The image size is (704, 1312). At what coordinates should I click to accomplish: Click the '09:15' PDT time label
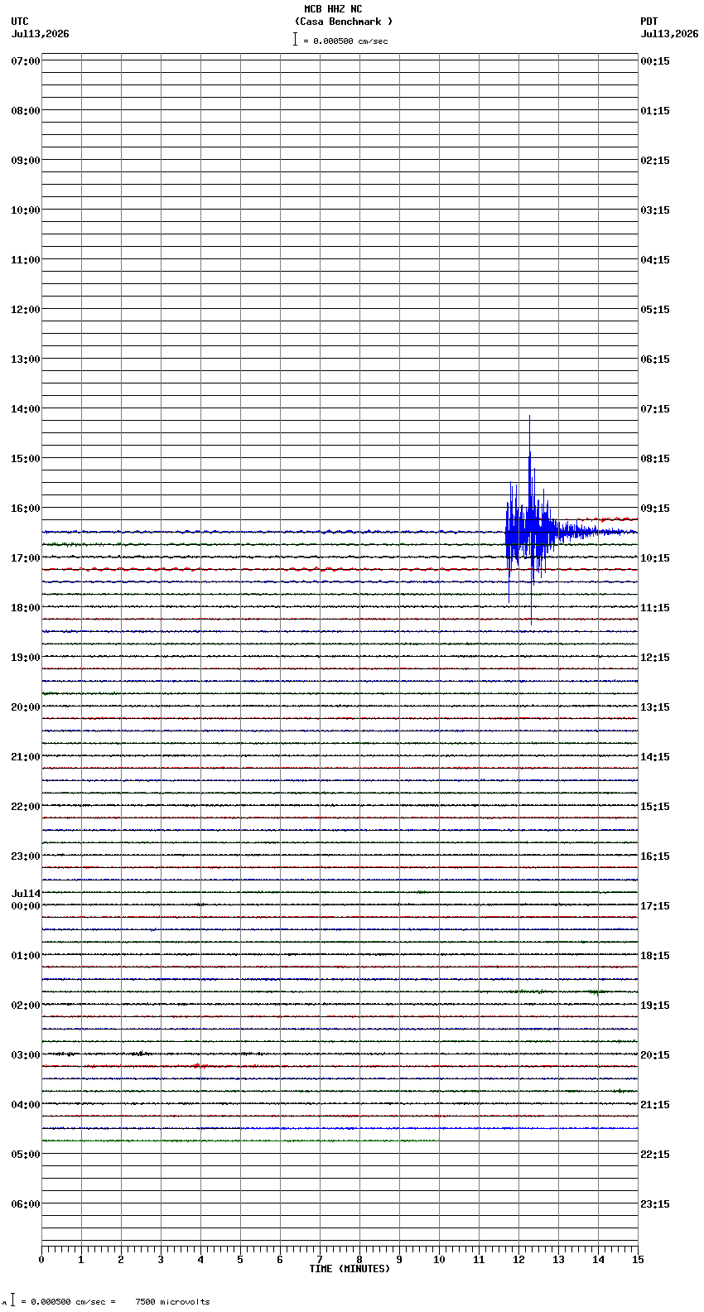pyautogui.click(x=655, y=509)
